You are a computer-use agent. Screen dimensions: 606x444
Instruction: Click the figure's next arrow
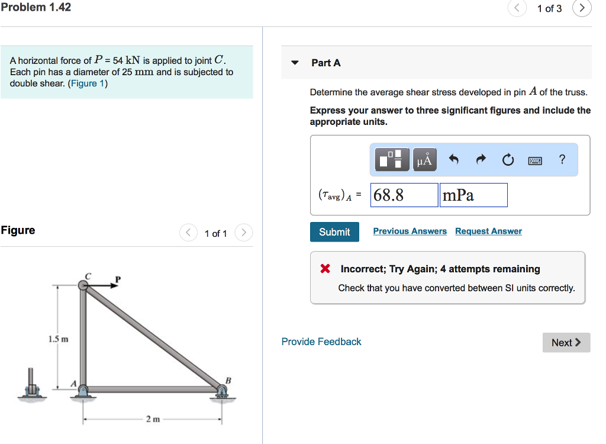(244, 233)
